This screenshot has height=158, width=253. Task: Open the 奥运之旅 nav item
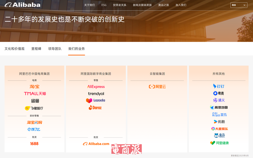pos(163,5)
